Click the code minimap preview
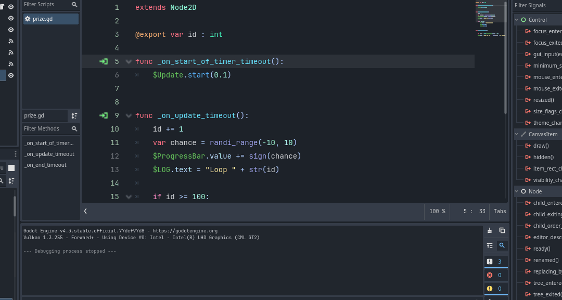562x300 pixels. pyautogui.click(x=490, y=20)
